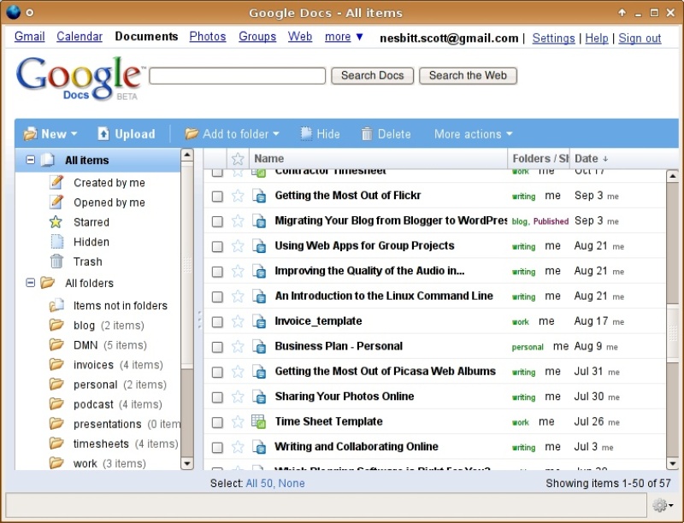
Task: Open Web in the top navigation
Action: click(x=300, y=37)
